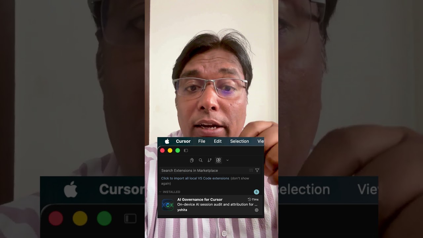Open the Search view icon
The width and height of the screenshot is (423, 238).
201,160
